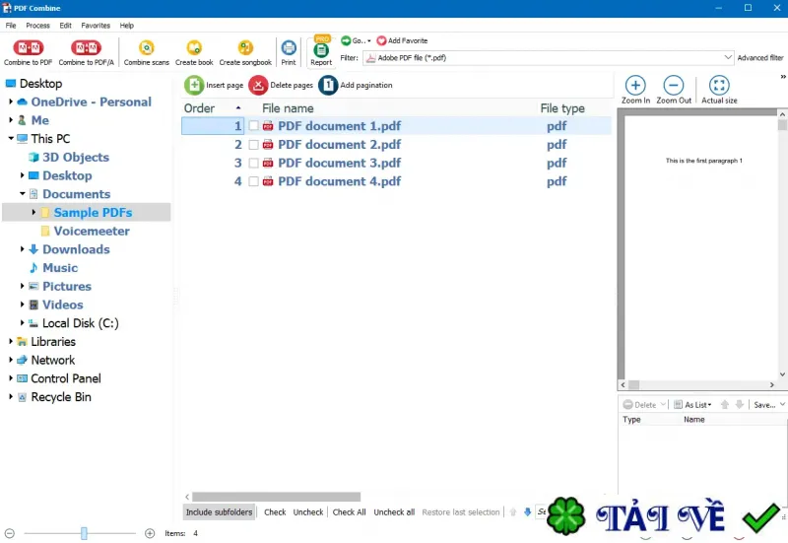Choose the Create songbook icon

point(245,47)
